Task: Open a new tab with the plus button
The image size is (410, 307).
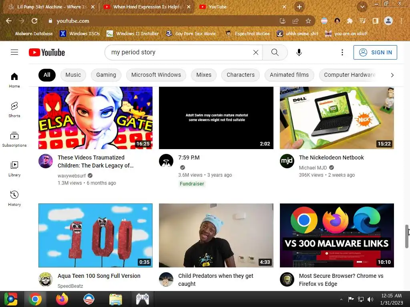Action: [299, 7]
